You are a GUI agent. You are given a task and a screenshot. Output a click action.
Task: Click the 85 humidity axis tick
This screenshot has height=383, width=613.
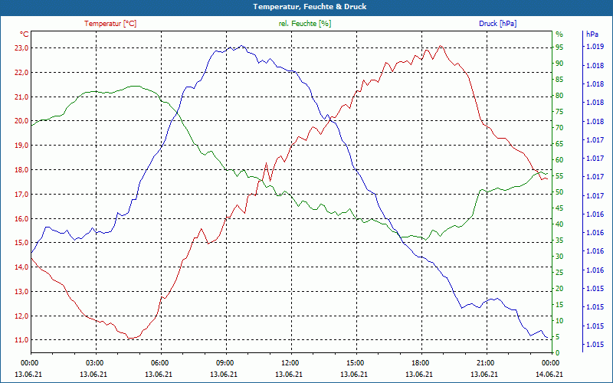559,80
